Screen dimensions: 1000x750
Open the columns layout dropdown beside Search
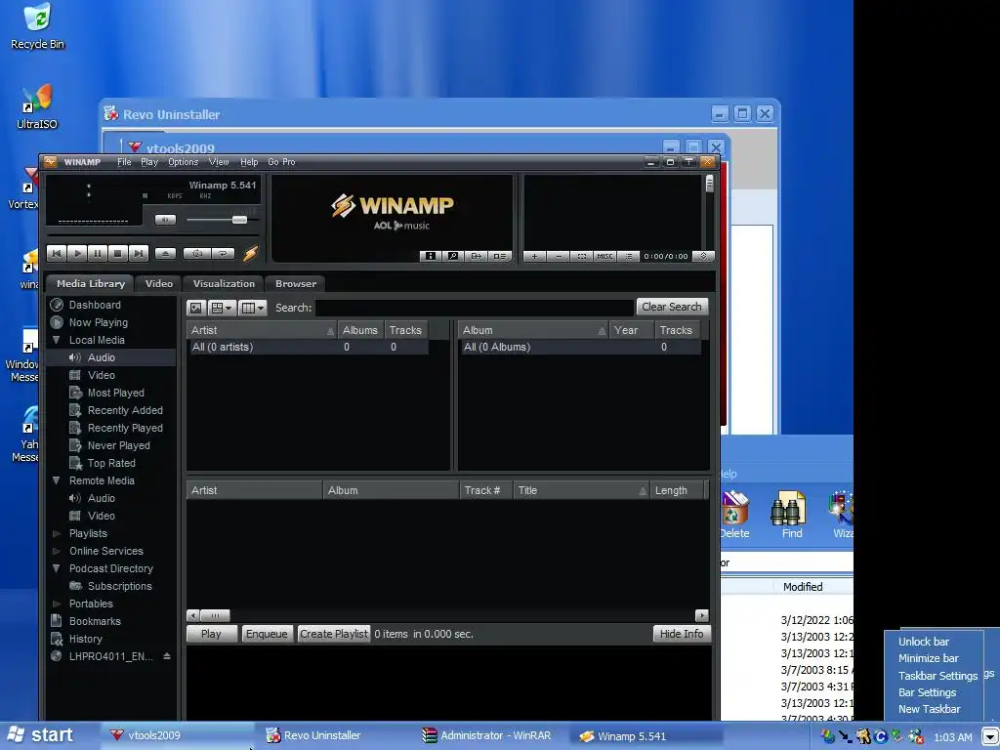[253, 308]
